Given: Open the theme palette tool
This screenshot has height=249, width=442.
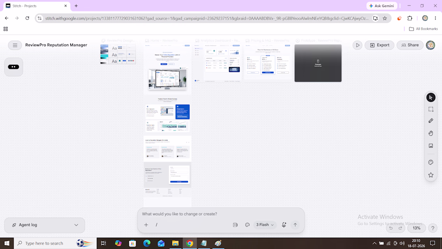Looking at the screenshot, I should [431, 163].
